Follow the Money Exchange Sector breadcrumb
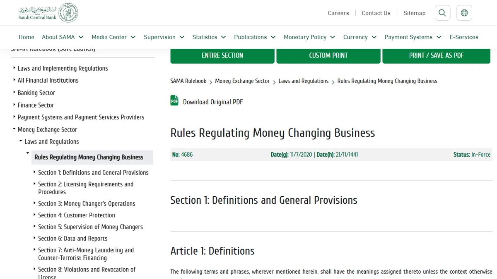Screen dimensions: 497x279 point(242,81)
